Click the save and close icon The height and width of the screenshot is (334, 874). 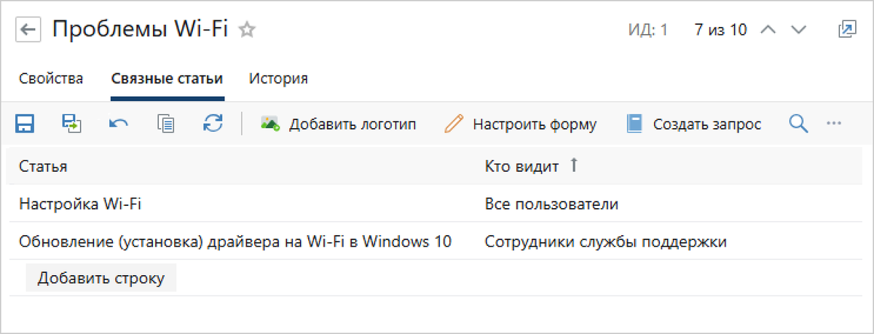tap(71, 124)
